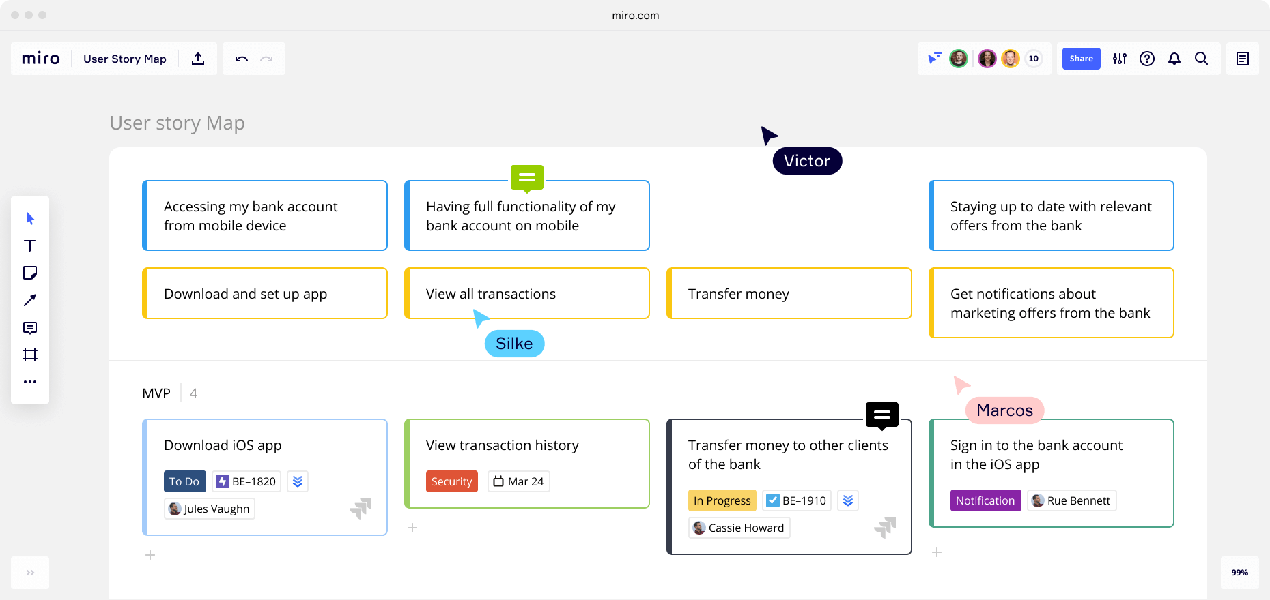This screenshot has height=600, width=1270.
Task: Click the miro logo
Action: click(x=41, y=59)
